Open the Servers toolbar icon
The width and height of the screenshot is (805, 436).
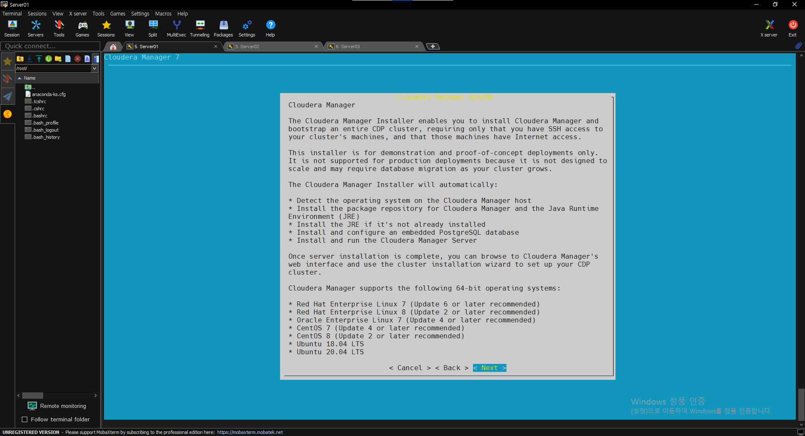tap(36, 29)
